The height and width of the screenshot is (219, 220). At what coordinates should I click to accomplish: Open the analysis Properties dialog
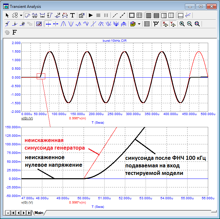coord(82,15)
